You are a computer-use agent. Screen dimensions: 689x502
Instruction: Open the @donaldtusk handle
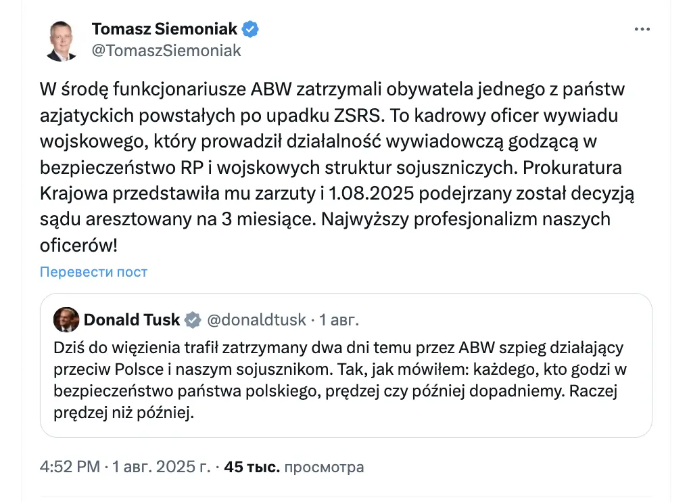(256, 319)
